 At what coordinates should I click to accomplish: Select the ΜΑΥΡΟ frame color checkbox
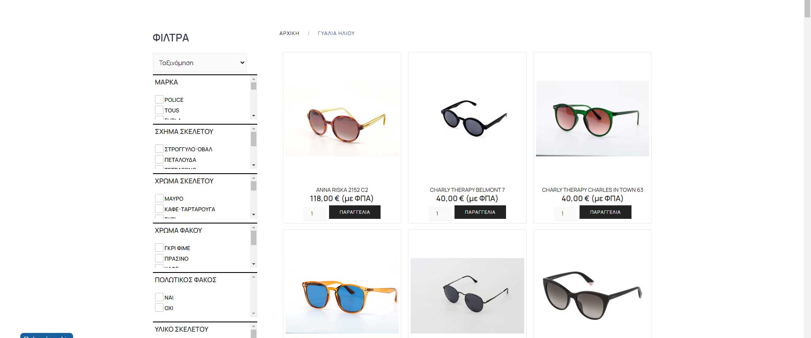[x=159, y=198]
